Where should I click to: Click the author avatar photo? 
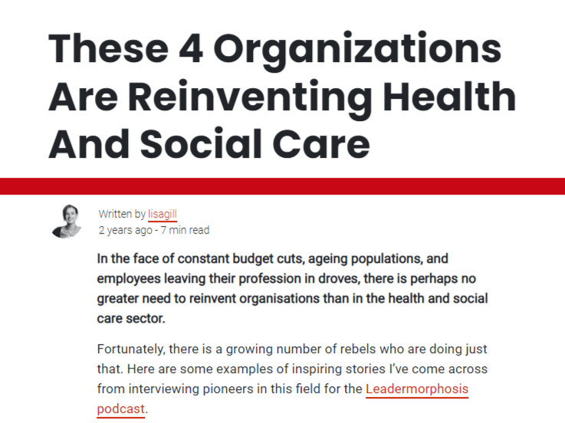pyautogui.click(x=67, y=221)
